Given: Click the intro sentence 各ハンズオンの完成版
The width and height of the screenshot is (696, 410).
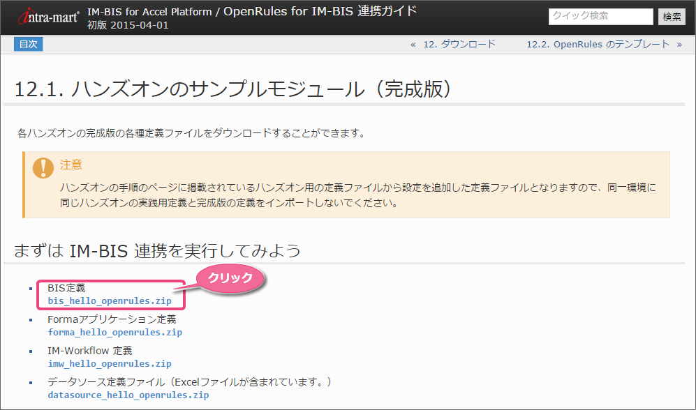Looking at the screenshot, I should point(191,133).
